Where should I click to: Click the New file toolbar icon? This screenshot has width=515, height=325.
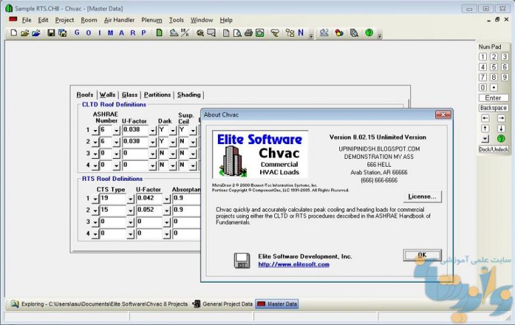[x=13, y=32]
